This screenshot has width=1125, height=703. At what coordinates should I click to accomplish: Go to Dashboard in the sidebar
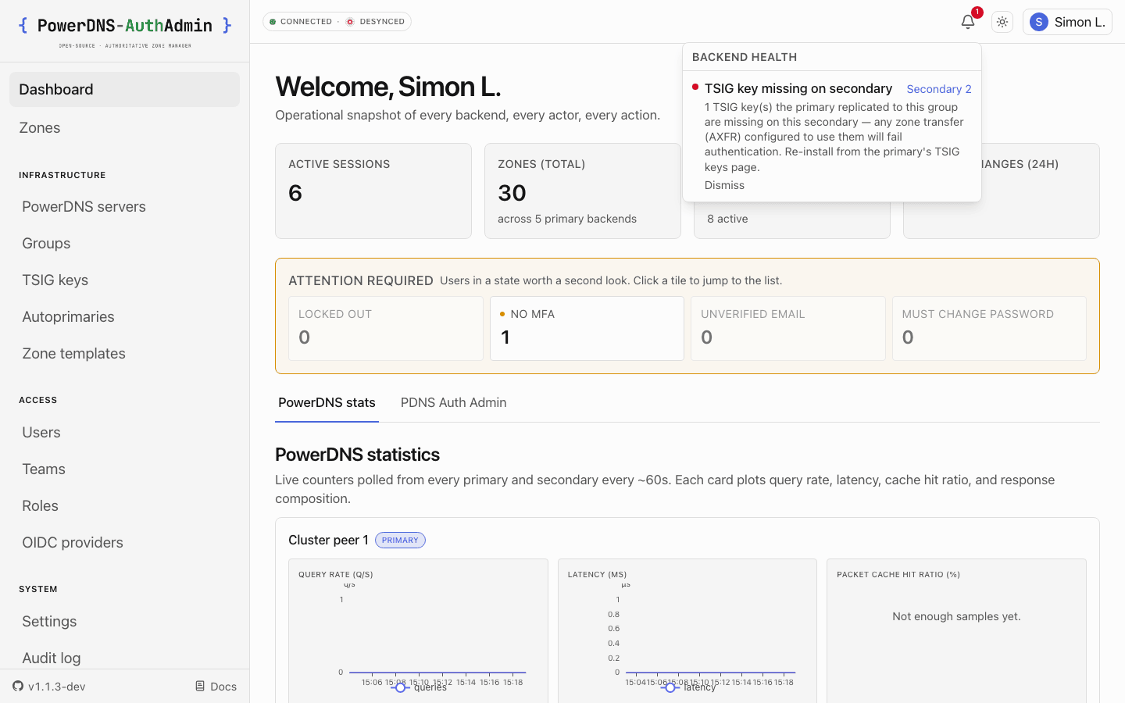(x=125, y=89)
